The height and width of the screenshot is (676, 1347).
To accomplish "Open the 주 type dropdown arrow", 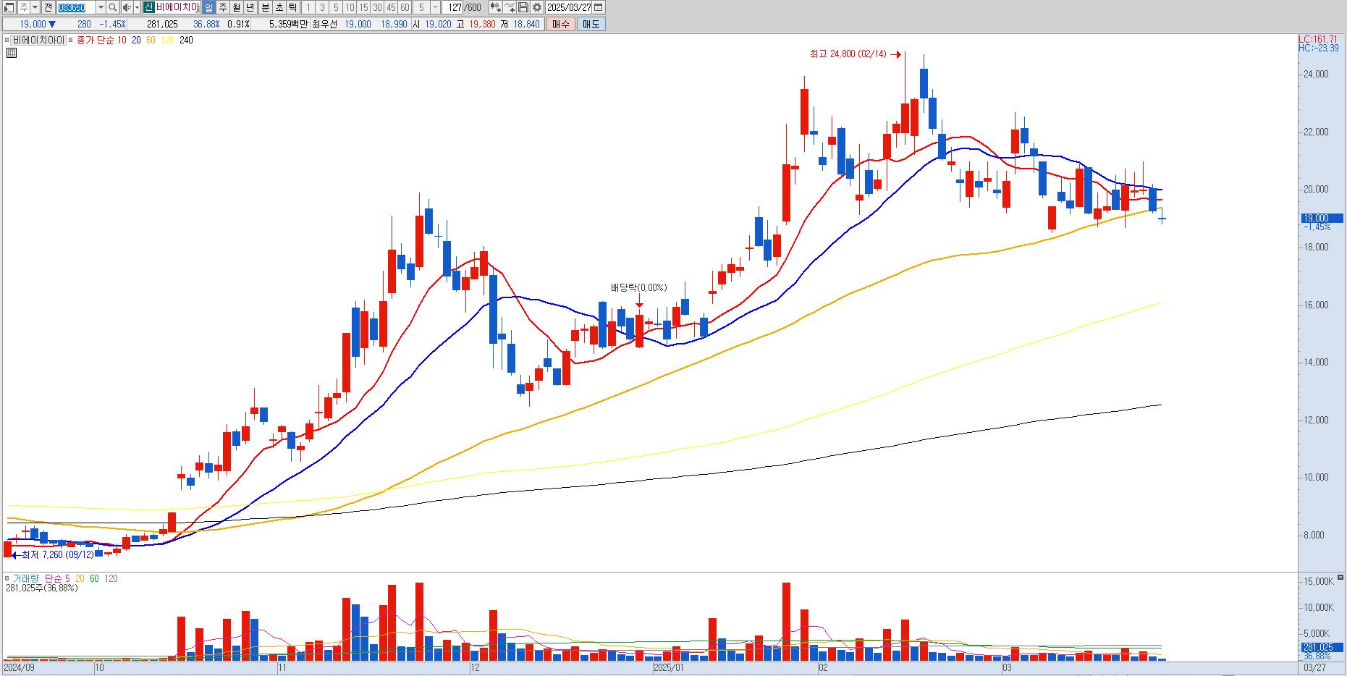I will coord(35,7).
